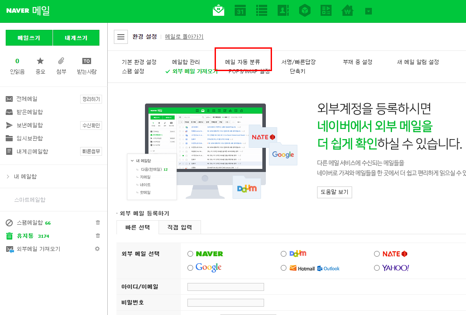Open the 부재 중 설정 tab
The height and width of the screenshot is (315, 466).
pyautogui.click(x=357, y=62)
